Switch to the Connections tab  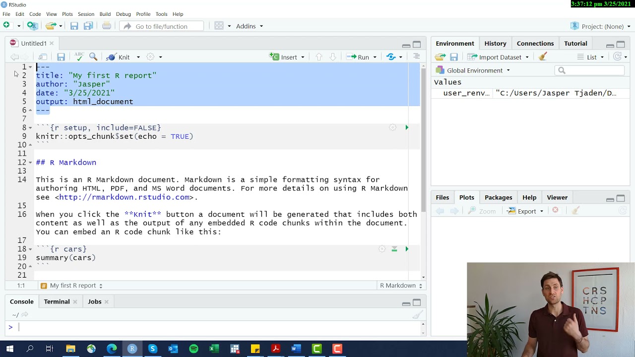pos(535,44)
